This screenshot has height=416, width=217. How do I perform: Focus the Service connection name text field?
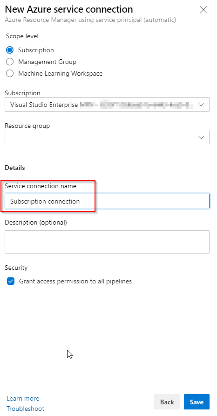point(107,201)
